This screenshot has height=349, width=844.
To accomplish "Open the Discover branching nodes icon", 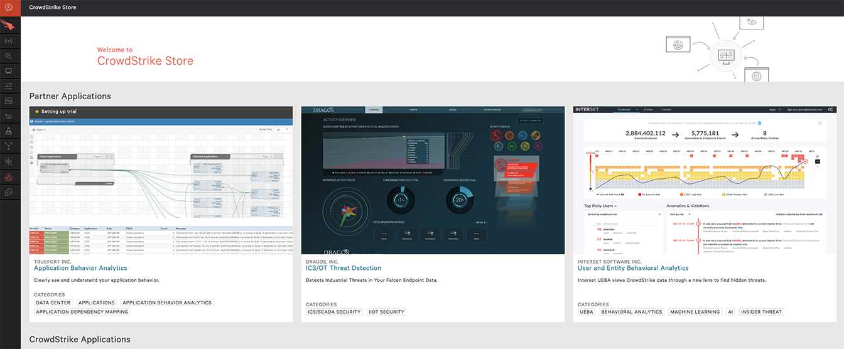I will [x=9, y=146].
